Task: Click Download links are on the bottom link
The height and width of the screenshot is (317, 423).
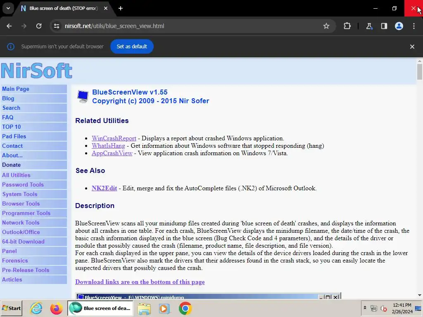Action: pos(140,282)
